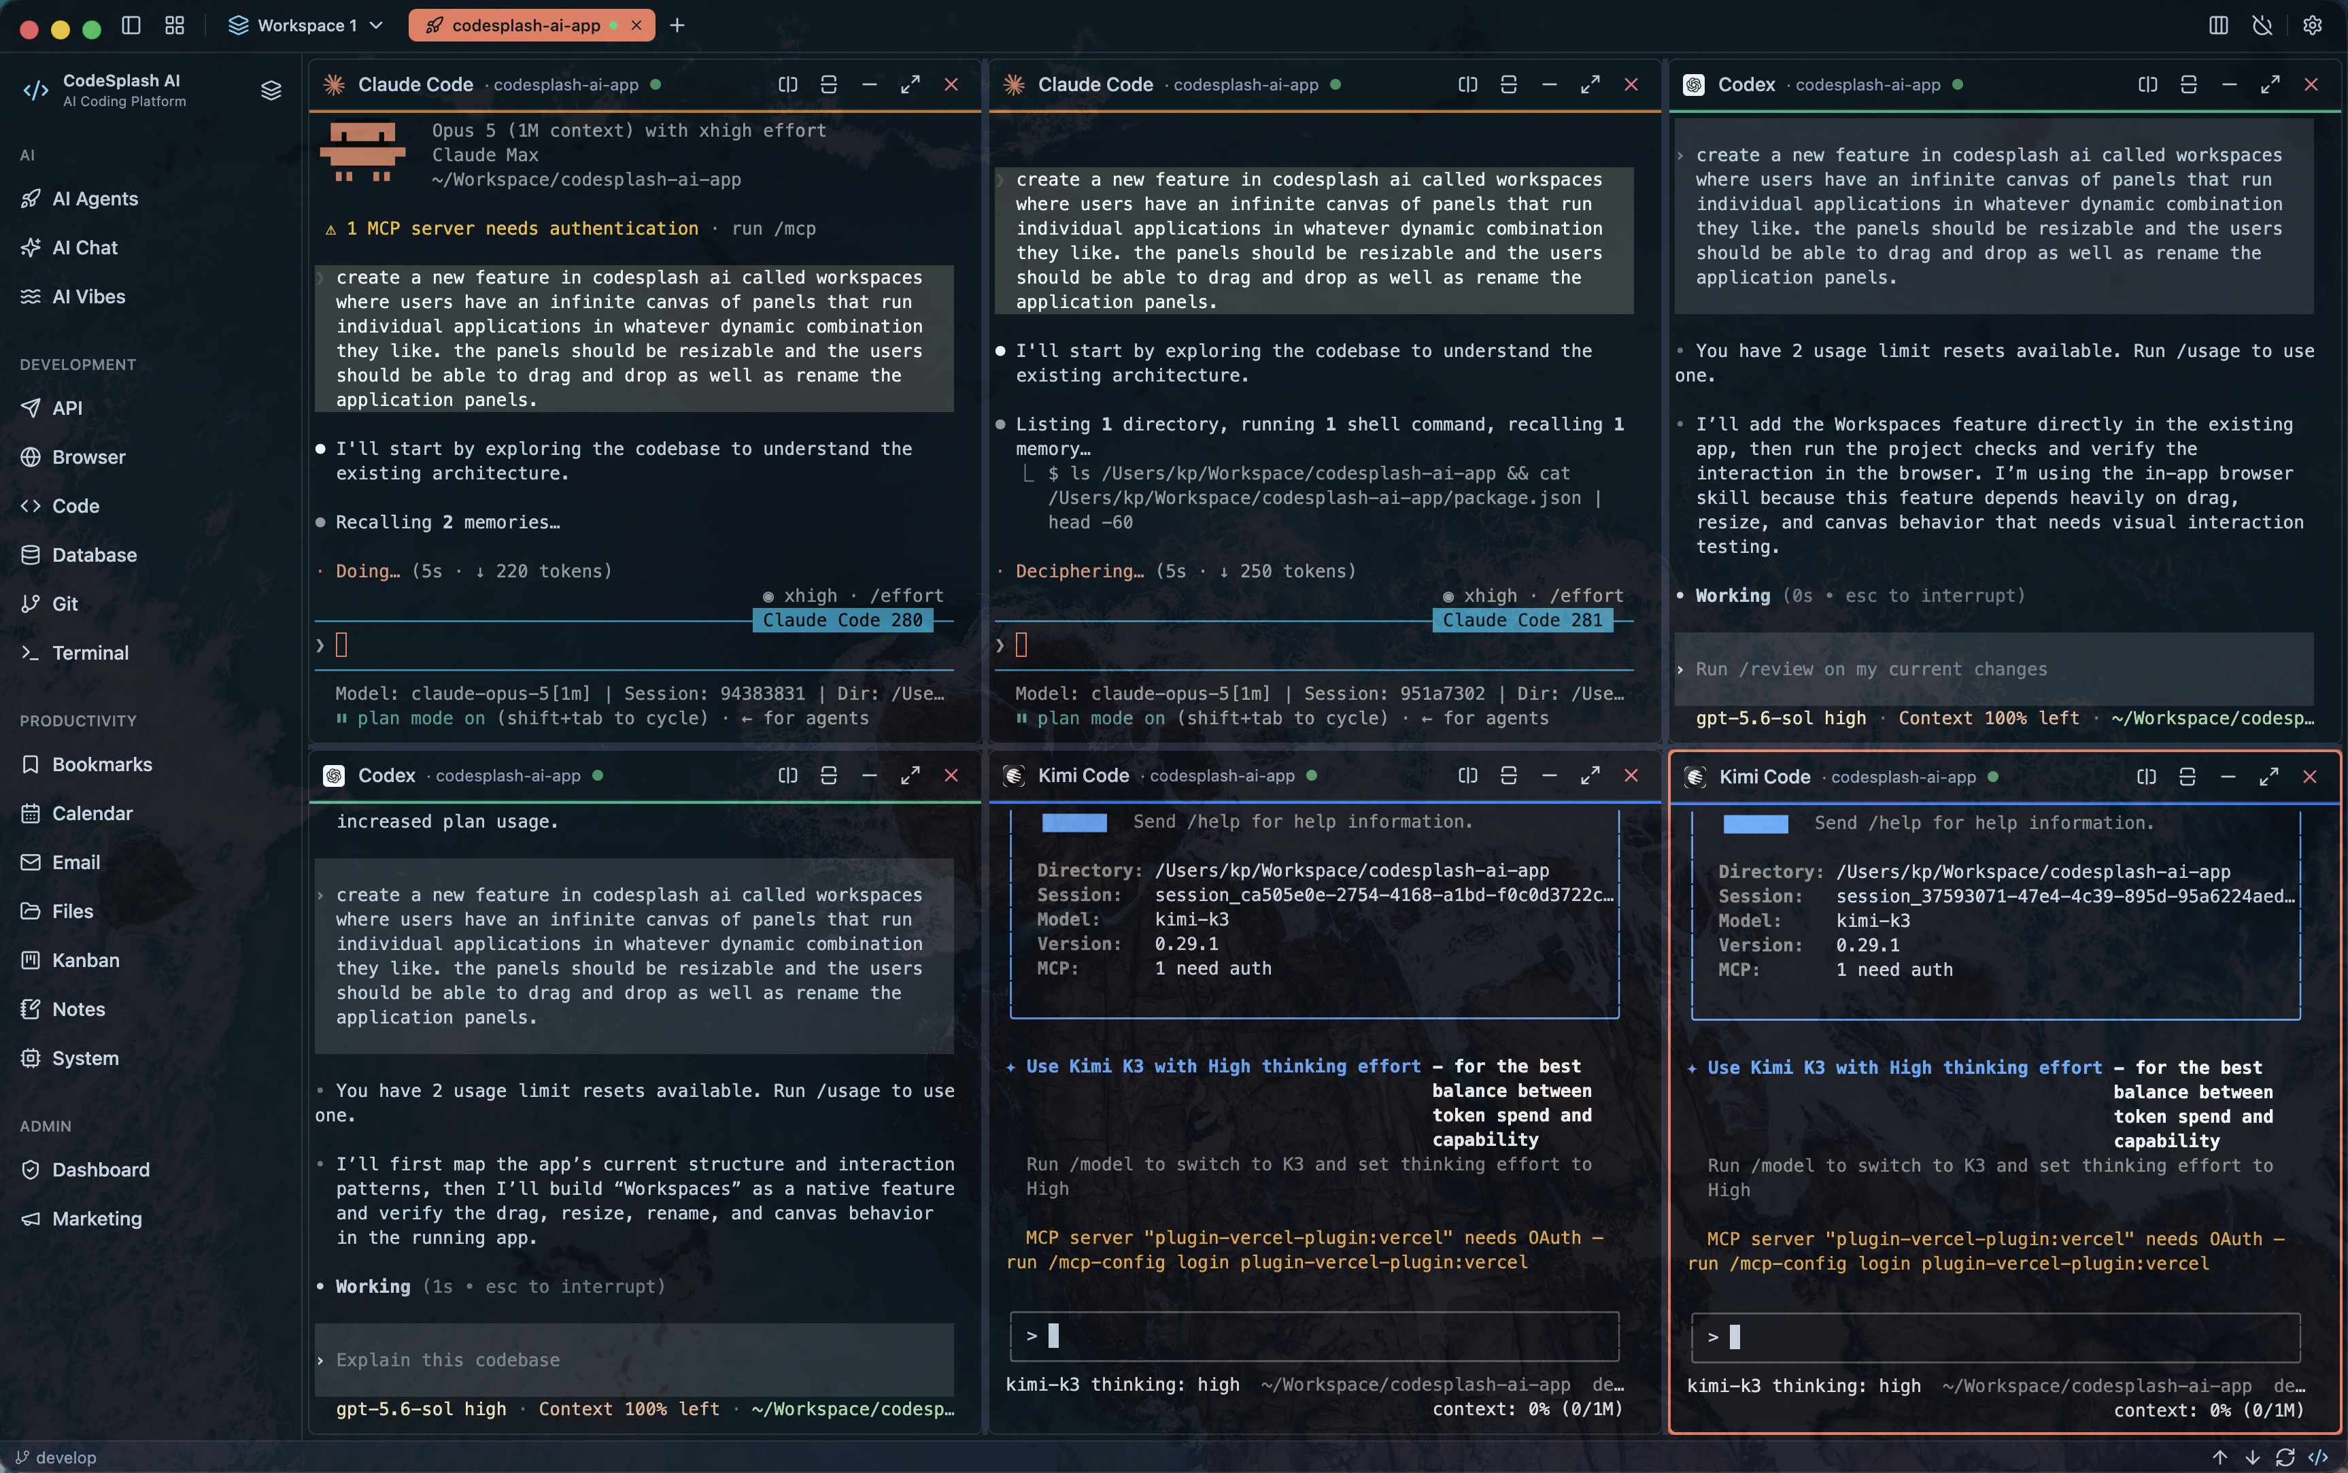Focus the prompt input above Session 951a7302

1314,645
